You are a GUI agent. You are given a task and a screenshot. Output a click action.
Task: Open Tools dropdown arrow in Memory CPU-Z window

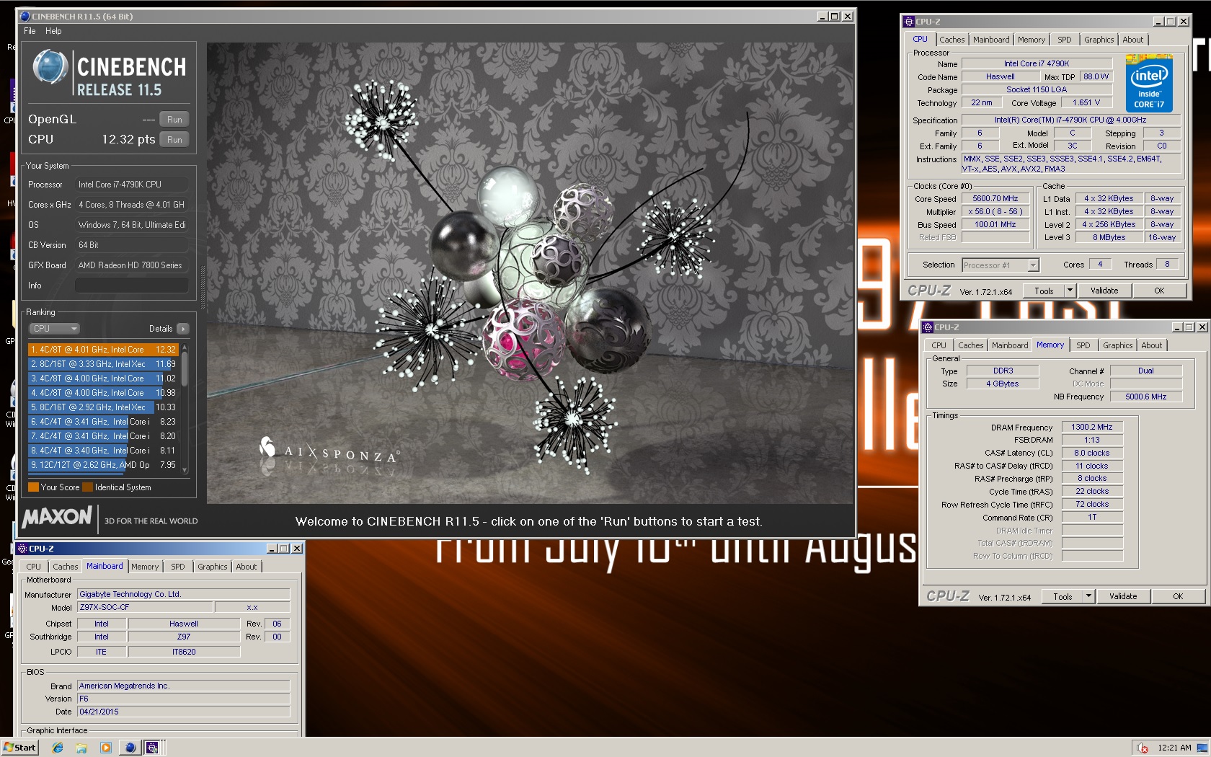(x=1088, y=597)
